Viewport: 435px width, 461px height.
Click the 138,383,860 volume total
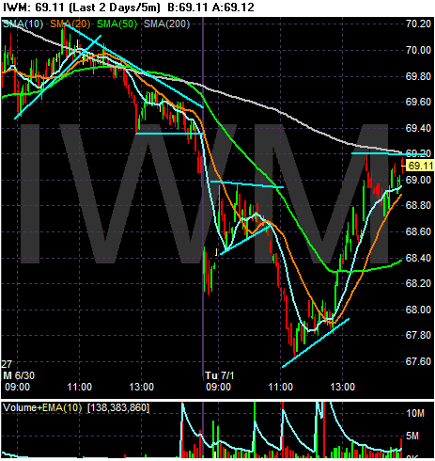[118, 408]
